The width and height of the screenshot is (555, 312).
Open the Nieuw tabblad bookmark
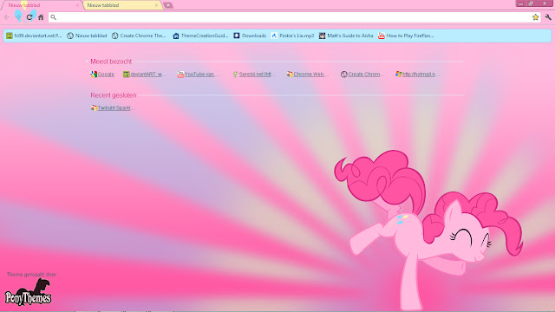click(87, 36)
